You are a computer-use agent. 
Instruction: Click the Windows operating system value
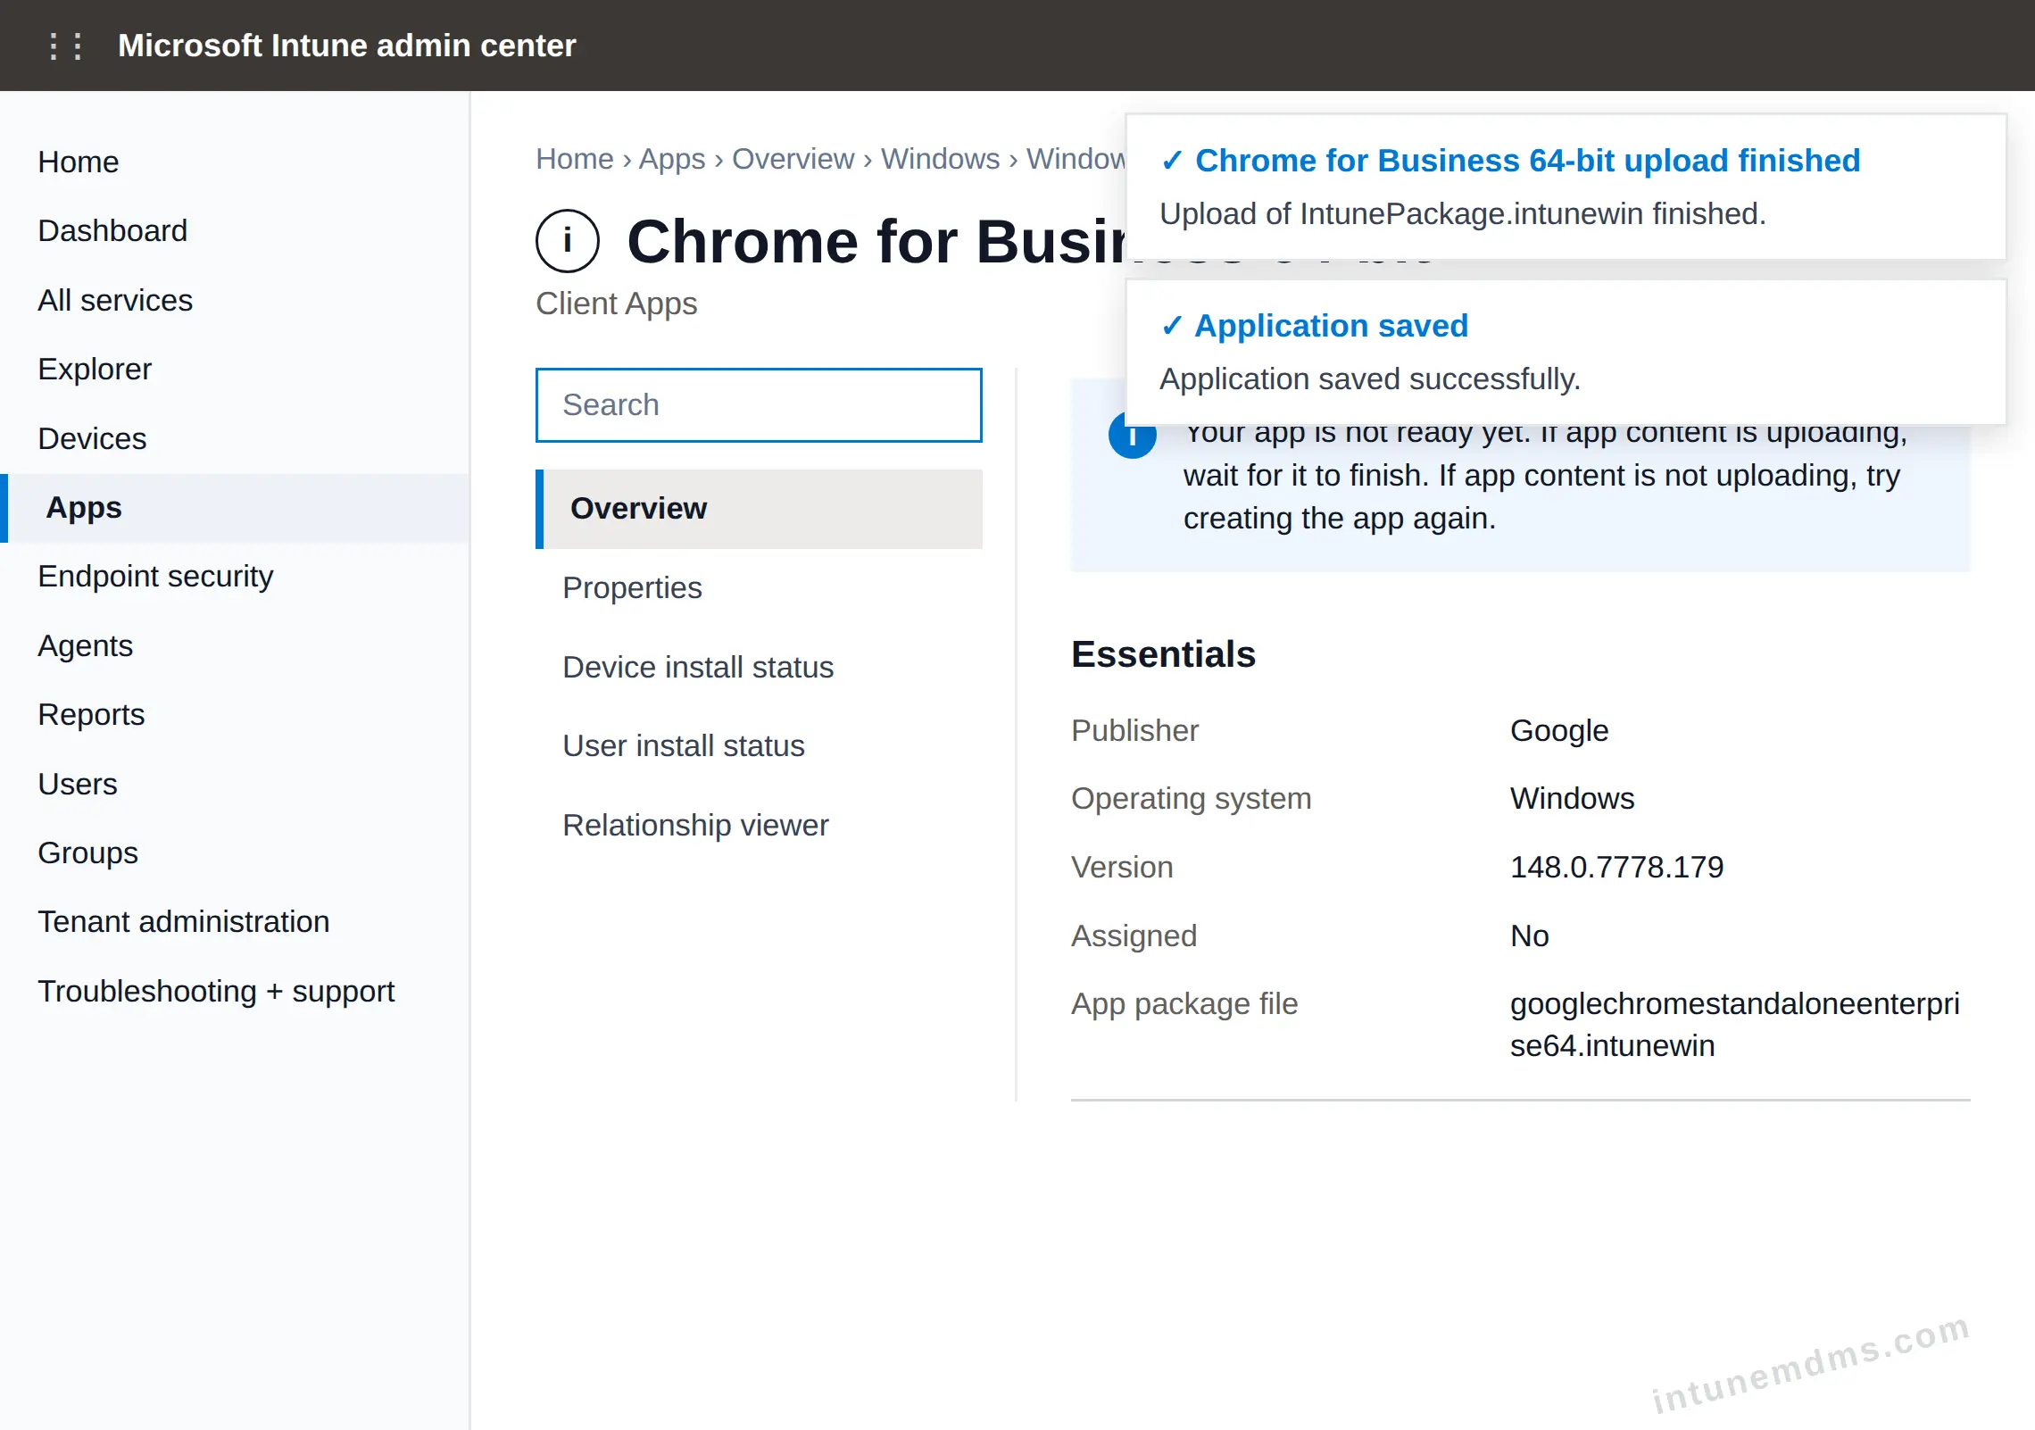[1573, 799]
